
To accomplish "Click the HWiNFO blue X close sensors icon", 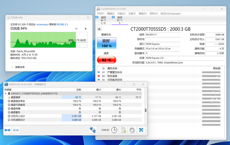I will point(141,130).
